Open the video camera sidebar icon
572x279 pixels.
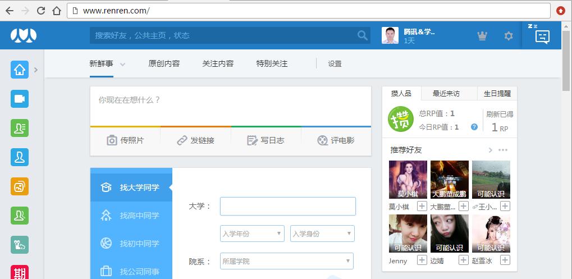tap(20, 99)
